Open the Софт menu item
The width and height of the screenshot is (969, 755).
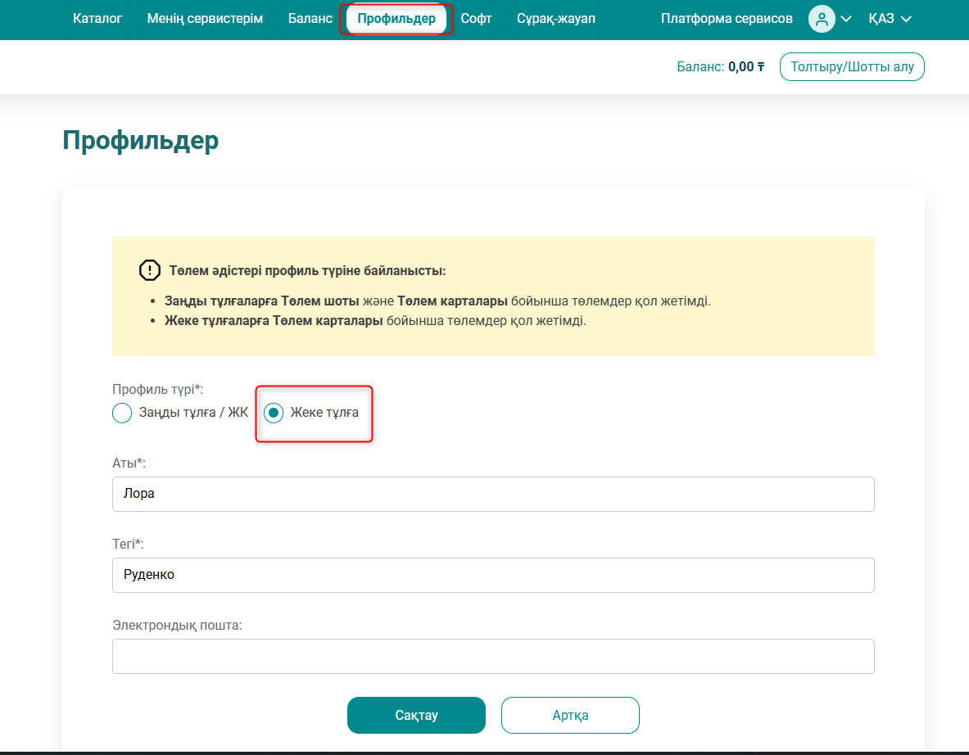(476, 19)
